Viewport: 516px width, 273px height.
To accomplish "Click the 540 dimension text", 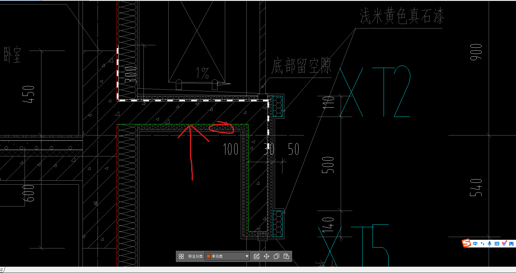I will [476, 188].
